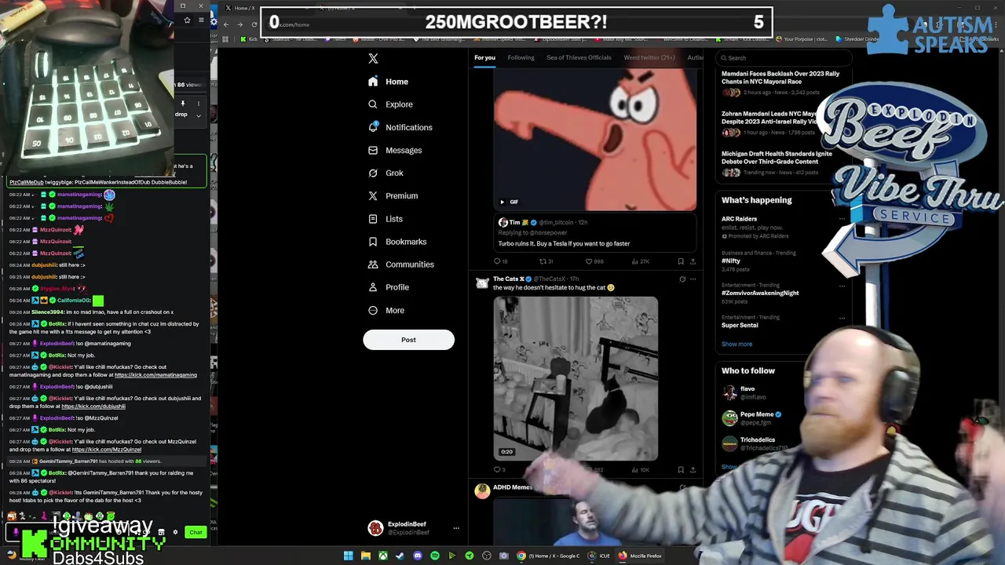The height and width of the screenshot is (565, 1005).
Task: Open Messages in the X sidebar
Action: point(395,150)
